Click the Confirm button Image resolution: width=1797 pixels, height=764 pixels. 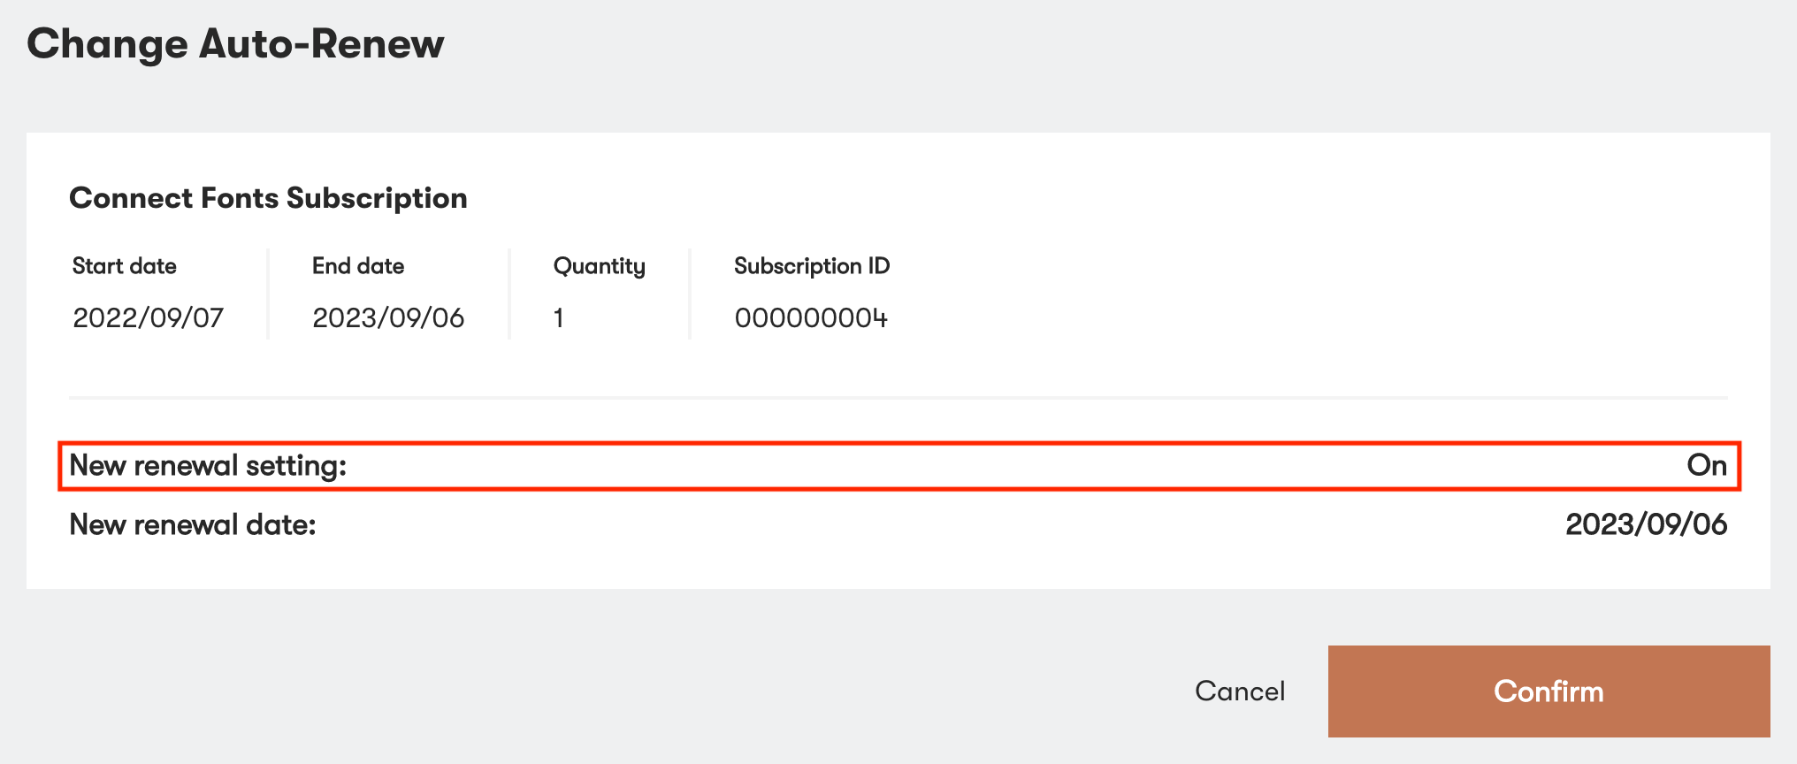pos(1548,691)
